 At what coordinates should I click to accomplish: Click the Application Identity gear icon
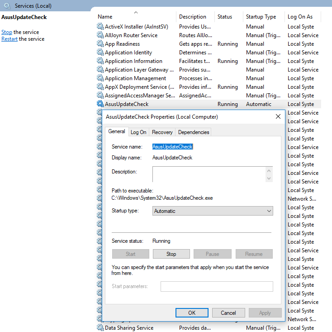[100, 52]
